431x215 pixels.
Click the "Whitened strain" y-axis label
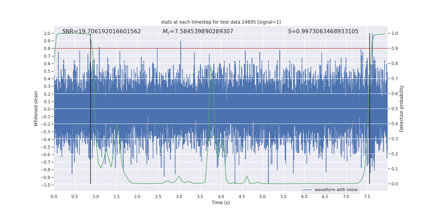coord(36,109)
